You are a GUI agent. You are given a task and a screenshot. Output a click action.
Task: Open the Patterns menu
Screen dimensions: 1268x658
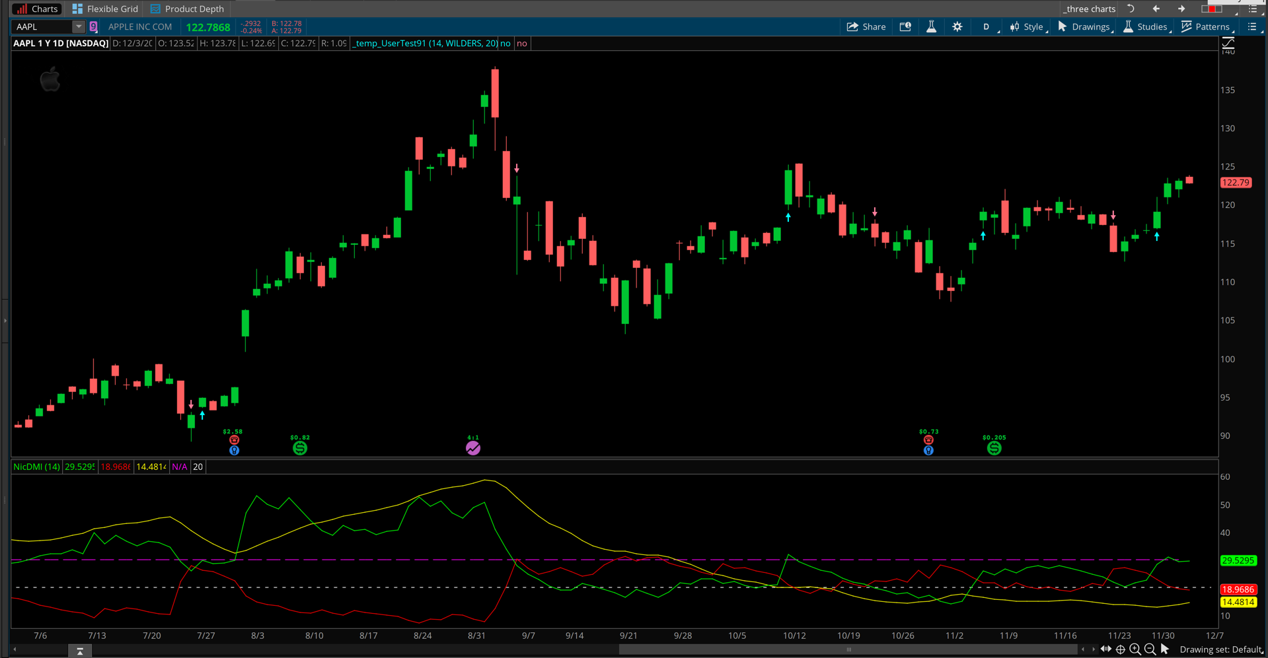coord(1207,27)
